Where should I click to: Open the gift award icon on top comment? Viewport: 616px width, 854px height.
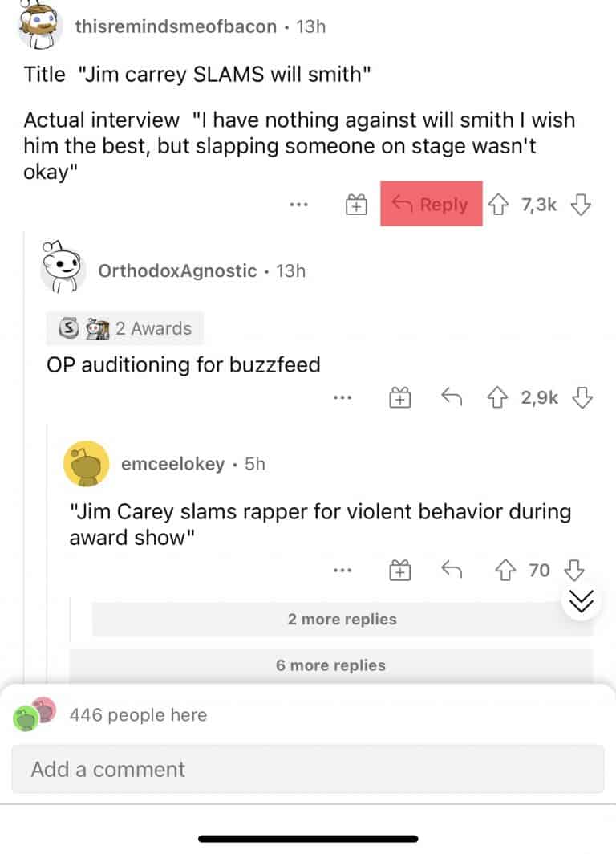(355, 205)
